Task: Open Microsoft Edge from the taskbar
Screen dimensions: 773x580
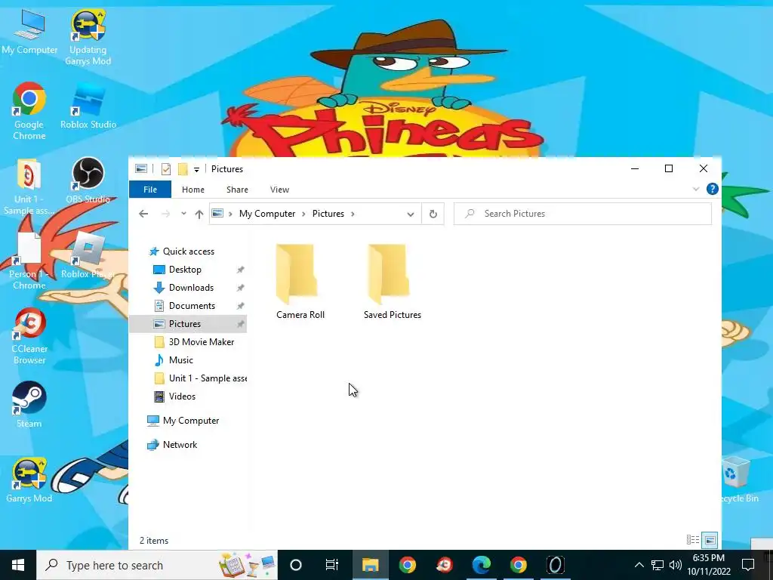Action: pos(481,565)
